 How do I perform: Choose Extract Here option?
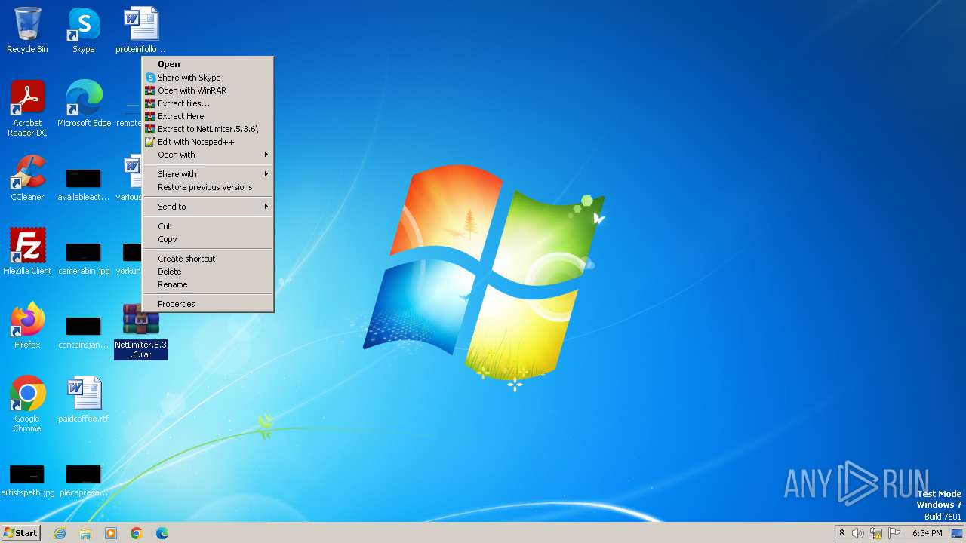[x=208, y=116]
